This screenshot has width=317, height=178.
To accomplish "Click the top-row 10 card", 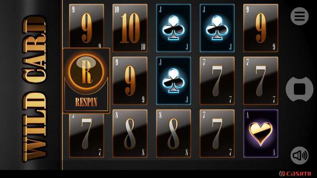I will (x=130, y=28).
